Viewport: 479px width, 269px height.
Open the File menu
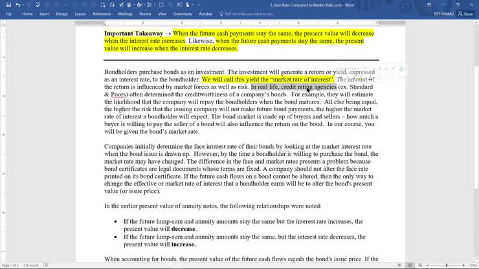9,14
